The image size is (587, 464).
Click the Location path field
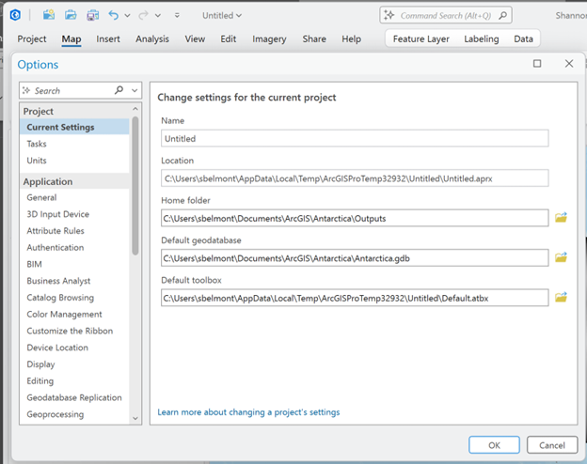pyautogui.click(x=355, y=178)
